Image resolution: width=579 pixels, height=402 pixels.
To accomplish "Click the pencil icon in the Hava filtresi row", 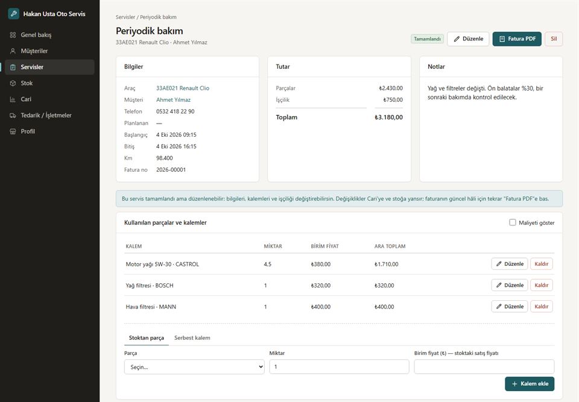I will coord(499,306).
